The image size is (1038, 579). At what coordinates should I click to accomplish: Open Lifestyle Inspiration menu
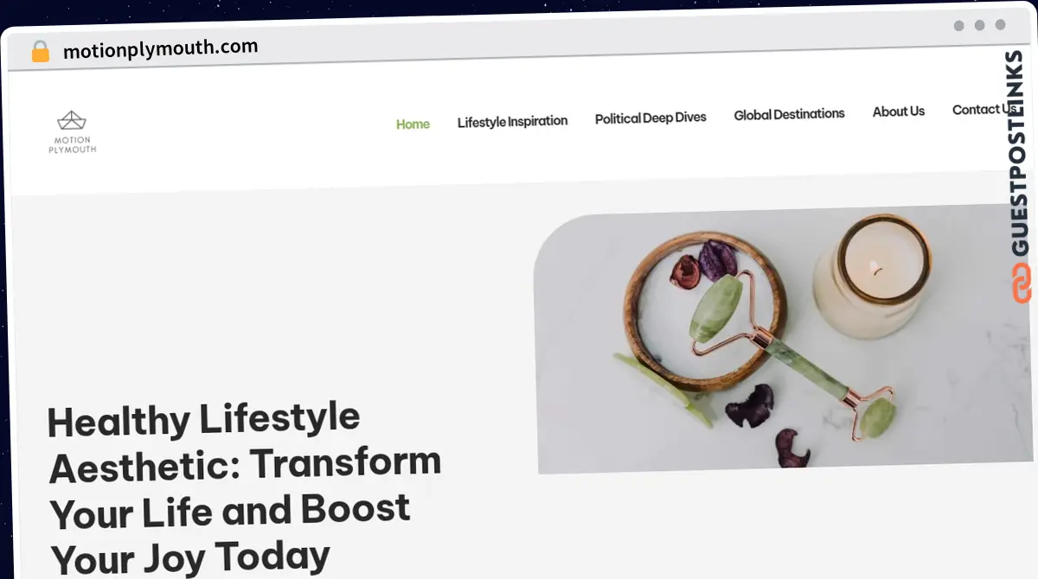(x=512, y=121)
